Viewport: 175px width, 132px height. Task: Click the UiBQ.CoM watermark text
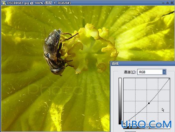(x=146, y=124)
